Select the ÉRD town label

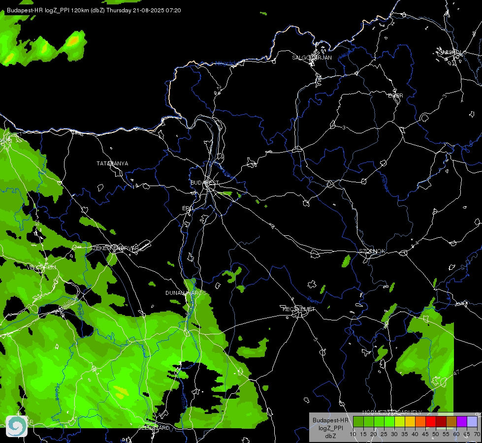(188, 208)
